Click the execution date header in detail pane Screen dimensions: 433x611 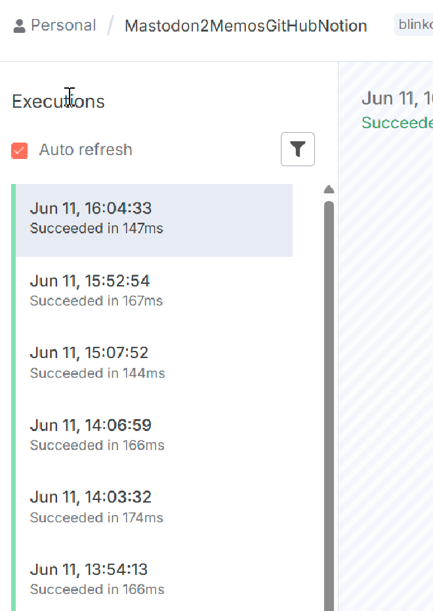[x=397, y=99]
